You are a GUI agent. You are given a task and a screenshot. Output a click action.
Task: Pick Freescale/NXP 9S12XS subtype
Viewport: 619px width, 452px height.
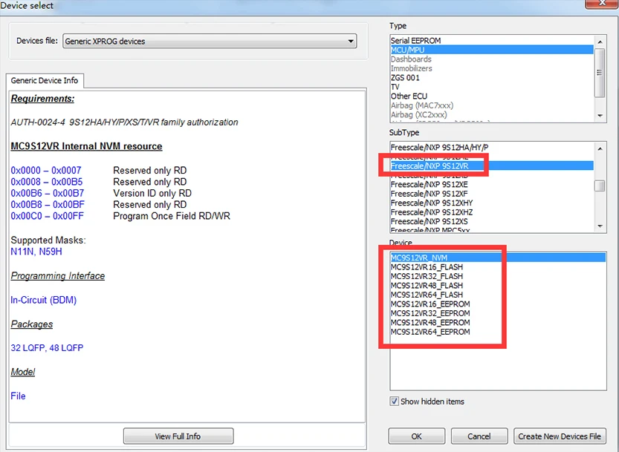(x=492, y=222)
